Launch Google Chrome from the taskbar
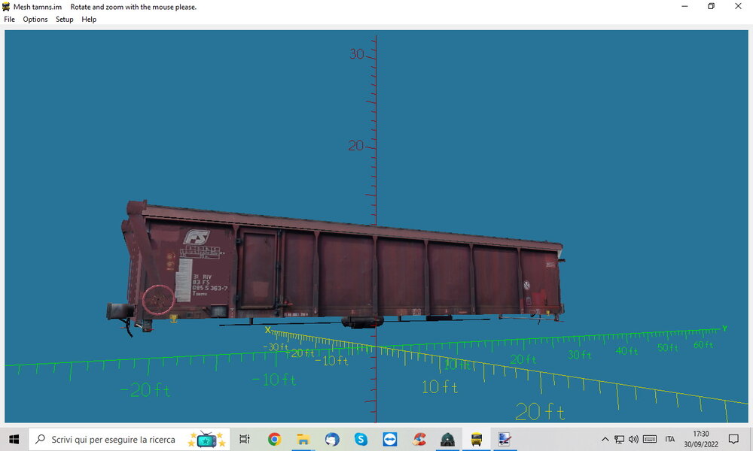Viewport: 753px width, 451px height. pos(274,439)
